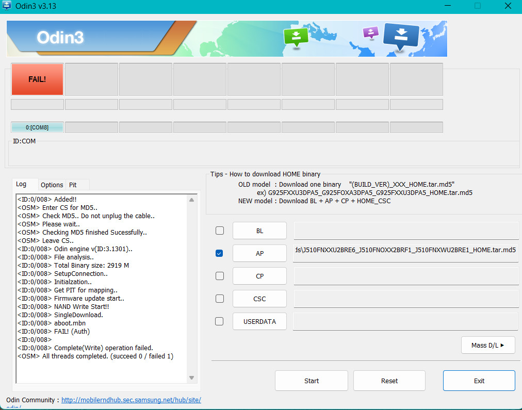Click the CSC file path field
Screen dimensions: 522x410
pos(406,299)
